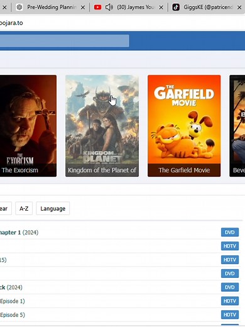Select the Language filter button
Screen dimensions: 245x327
tap(53, 208)
